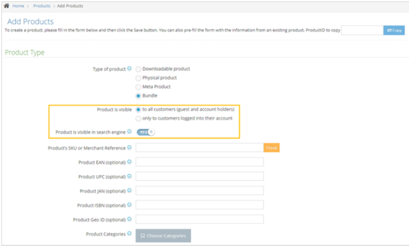Choose the Meta Product radio option
The height and width of the screenshot is (246, 409).
pos(138,87)
